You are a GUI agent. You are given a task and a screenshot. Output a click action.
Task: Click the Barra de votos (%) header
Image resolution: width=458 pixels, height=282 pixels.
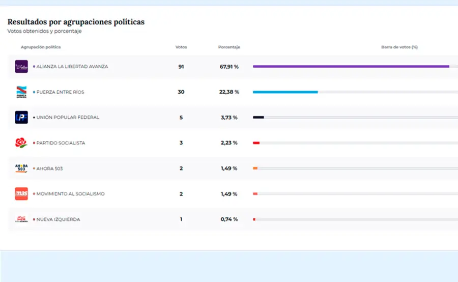pyautogui.click(x=399, y=47)
